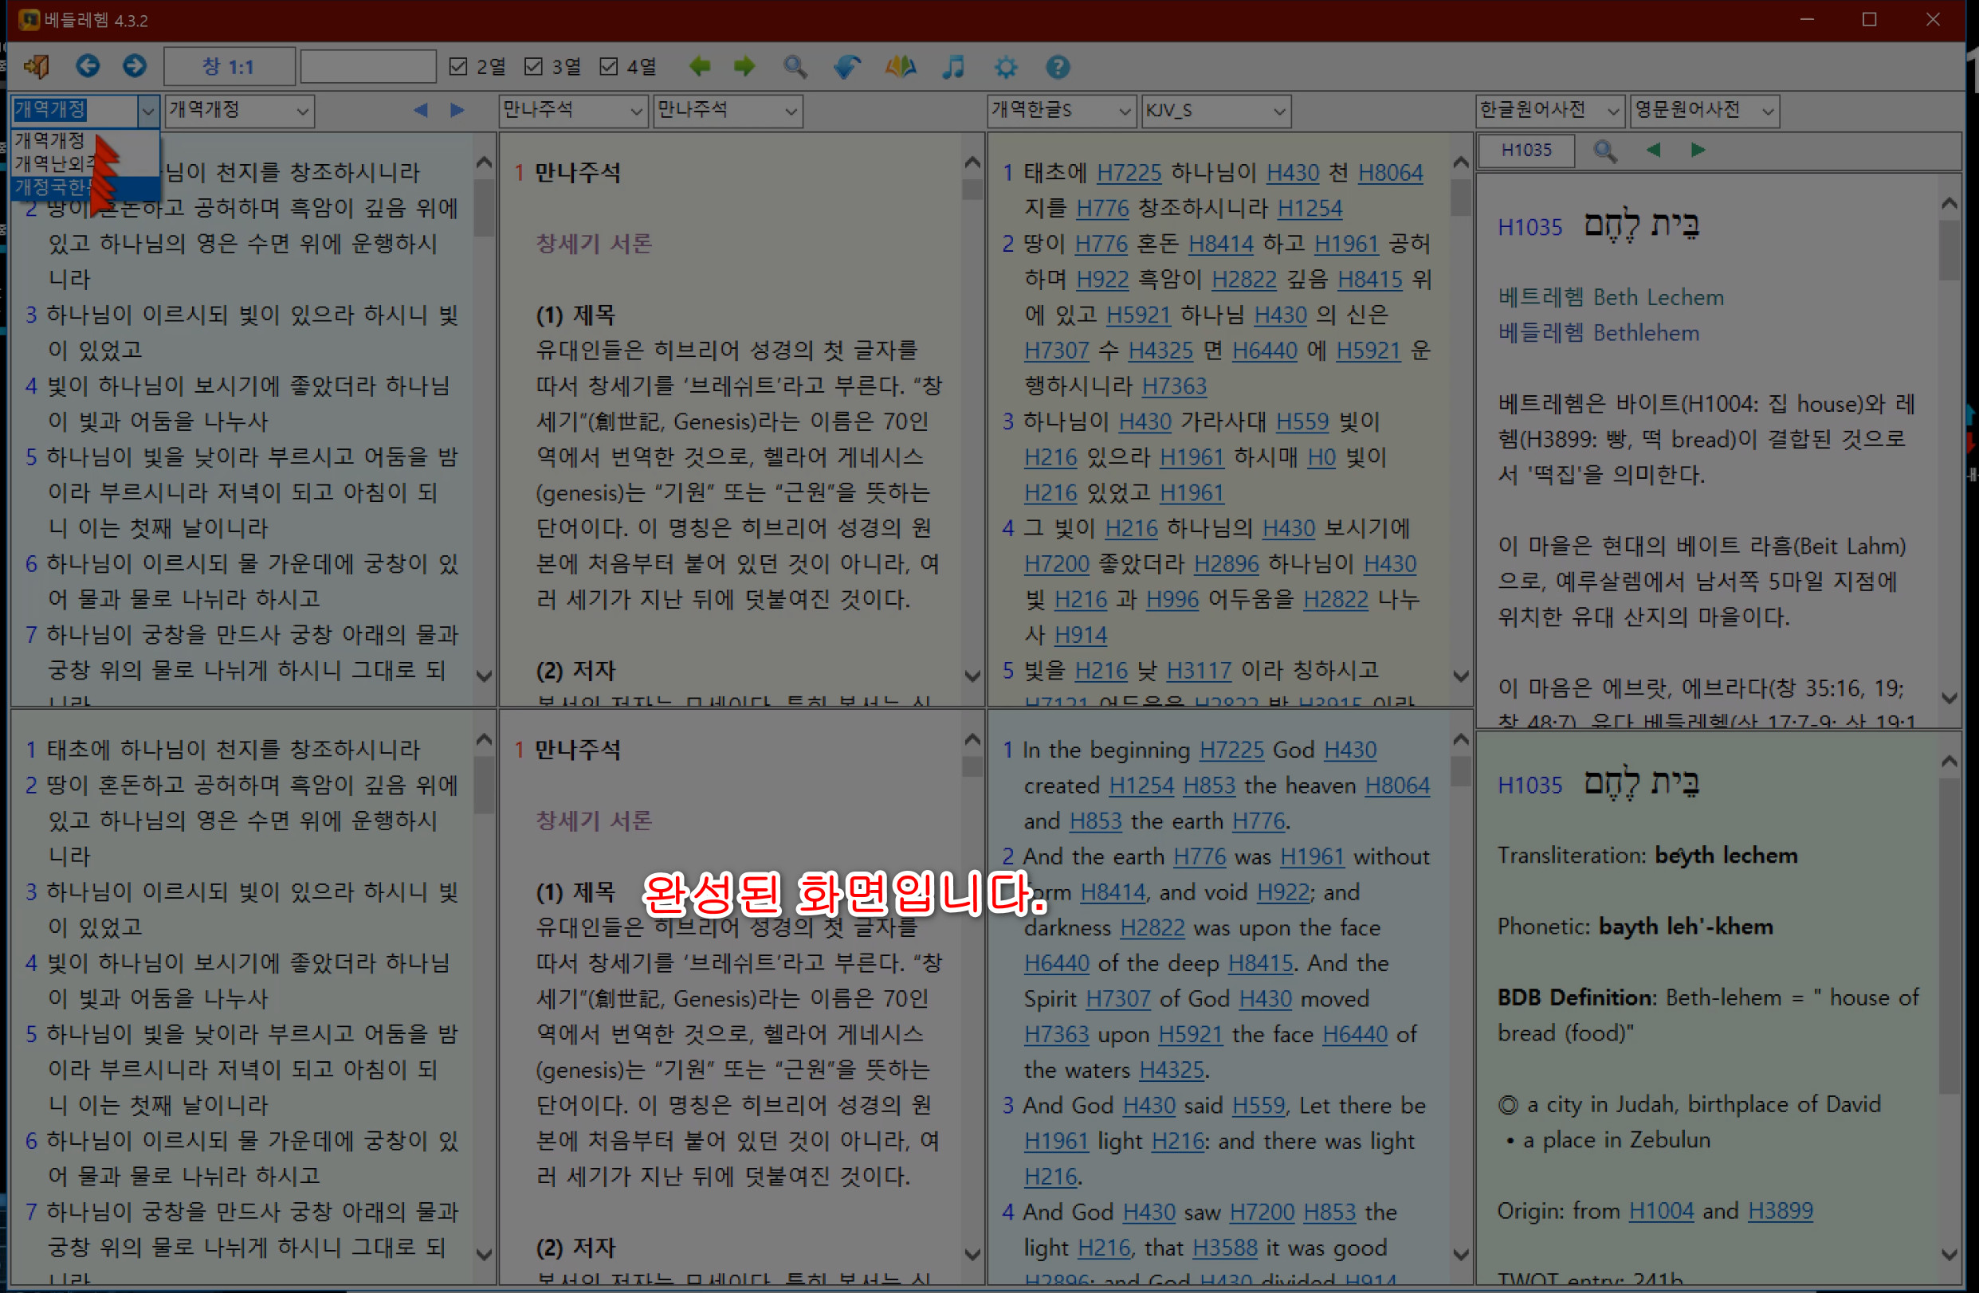Click the green left triangle in dictionary panel
Viewport: 1979px width, 1293px height.
(1653, 150)
